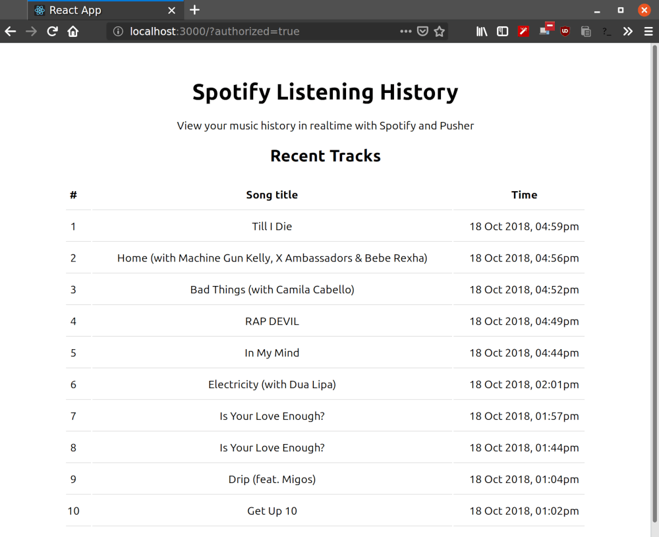659x537 pixels.
Task: Select the In My Mind track
Action: (x=272, y=353)
